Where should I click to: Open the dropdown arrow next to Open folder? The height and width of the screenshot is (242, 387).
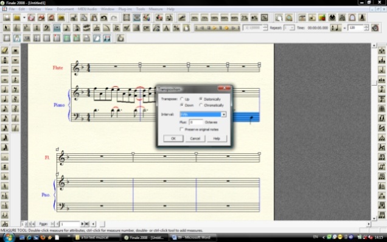(24, 18)
